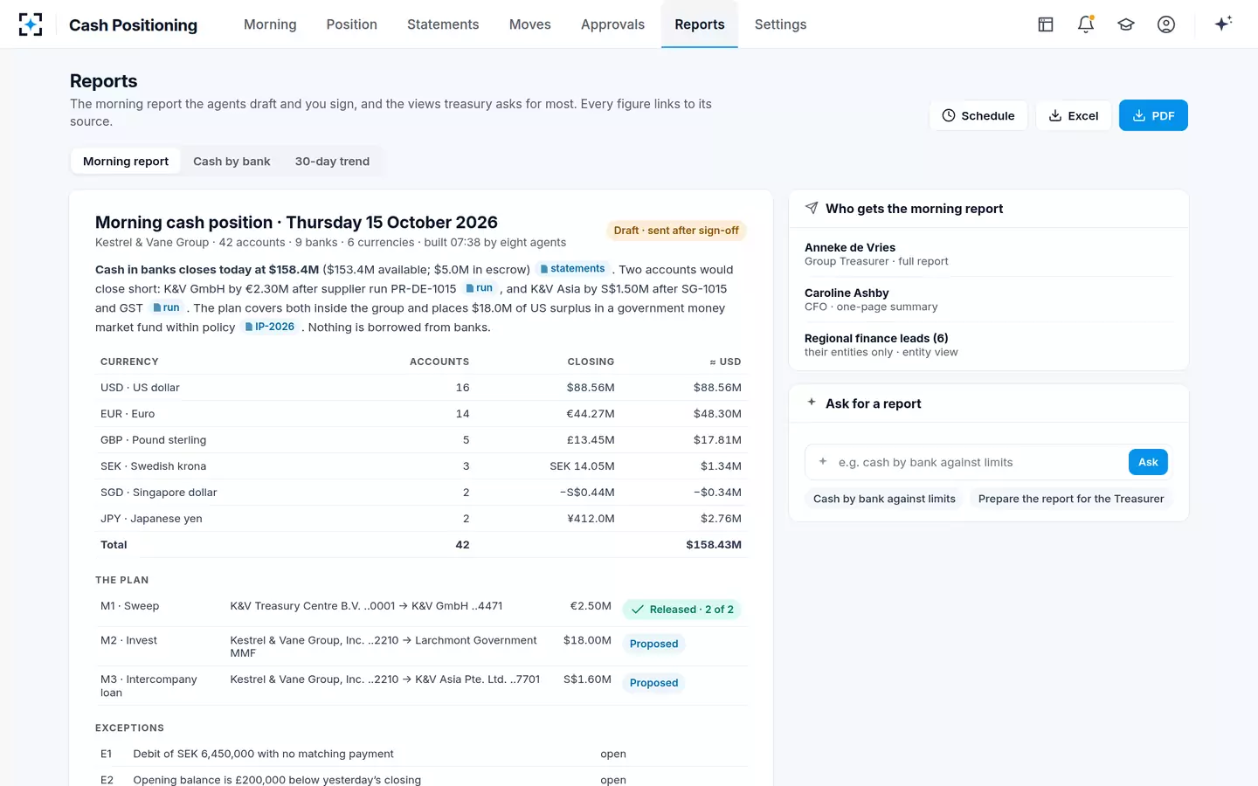Open the IP-2026 policy source chip

pyautogui.click(x=270, y=327)
